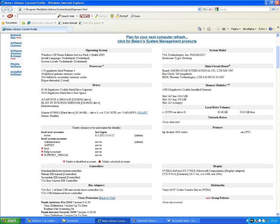The image size is (280, 224).
Task: Click the RSS feeds icon
Action: click(209, 29)
